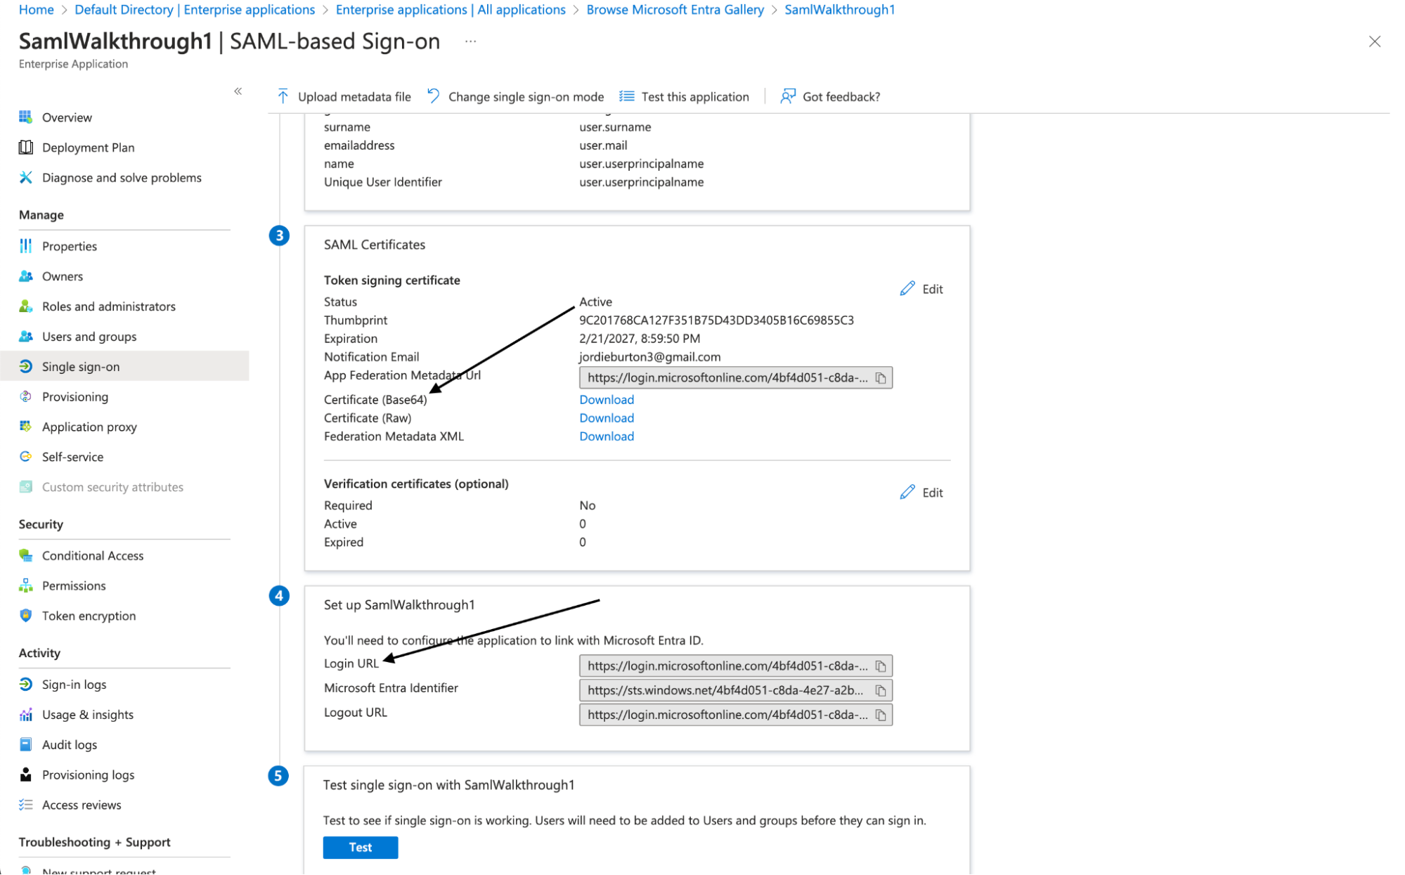This screenshot has width=1405, height=875.
Task: Open Roles and administrators menu item
Action: (x=108, y=306)
